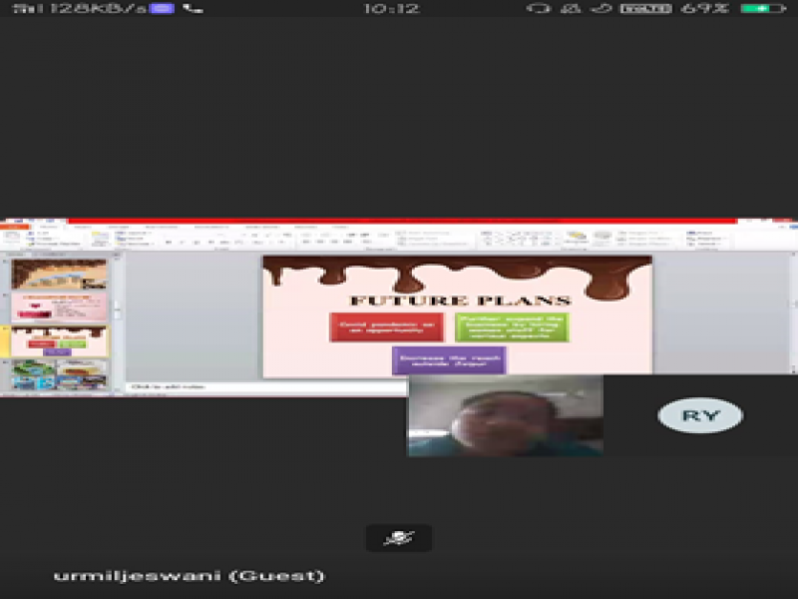Open the red File tab
The width and height of the screenshot is (798, 599).
click(13, 227)
